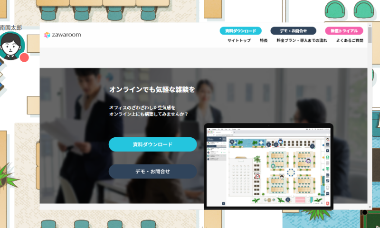Click the small black dot at bottom-right
This screenshot has height=228, width=380.
click(x=365, y=212)
